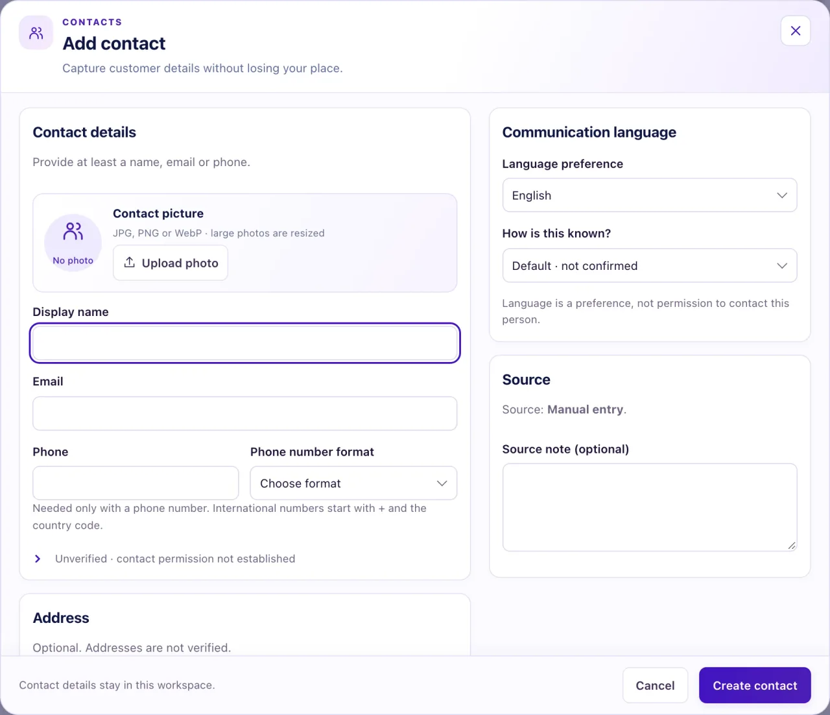
Task: Open the Language preference dropdown
Action: point(650,195)
